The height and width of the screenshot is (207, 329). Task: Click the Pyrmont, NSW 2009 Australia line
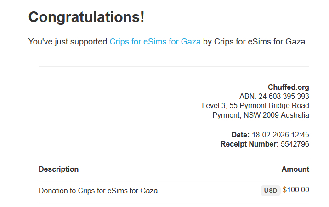tap(261, 115)
